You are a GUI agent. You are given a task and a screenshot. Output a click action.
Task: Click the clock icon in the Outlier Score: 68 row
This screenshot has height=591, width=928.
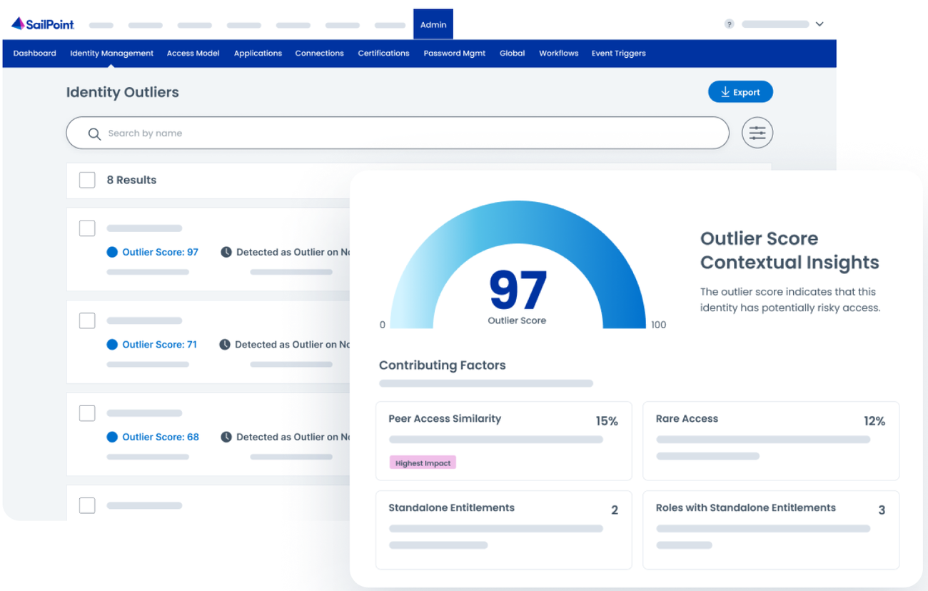pos(226,437)
